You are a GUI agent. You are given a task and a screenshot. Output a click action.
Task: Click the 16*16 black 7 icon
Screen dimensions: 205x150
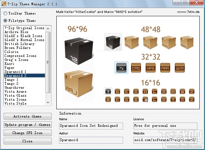pyautogui.click(x=108, y=91)
